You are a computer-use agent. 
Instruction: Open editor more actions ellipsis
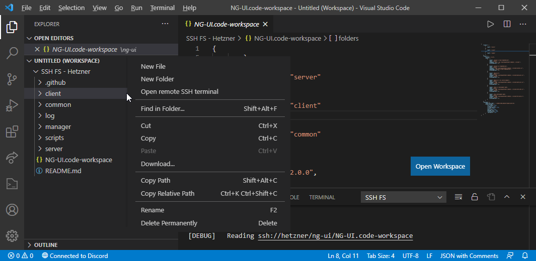(523, 24)
